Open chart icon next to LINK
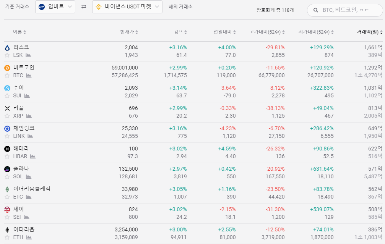The image size is (385, 244). tap(30, 136)
